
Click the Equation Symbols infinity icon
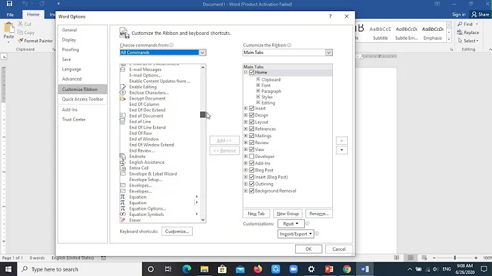123,215
